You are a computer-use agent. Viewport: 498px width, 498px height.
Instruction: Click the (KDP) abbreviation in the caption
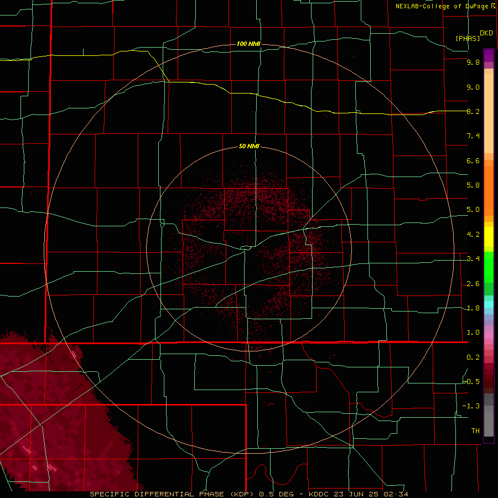[243, 494]
